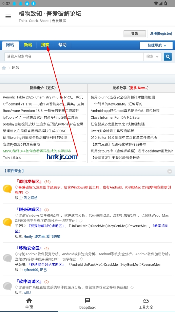Open the 搜索 type dropdown in search bar
Image resolution: width=175 pixels, height=312 pixels.
pos(152,57)
